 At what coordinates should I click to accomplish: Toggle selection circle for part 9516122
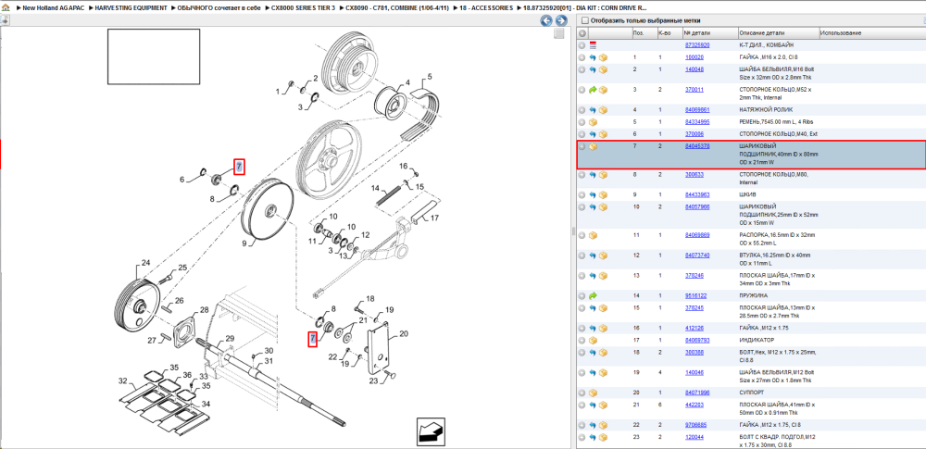(x=582, y=295)
